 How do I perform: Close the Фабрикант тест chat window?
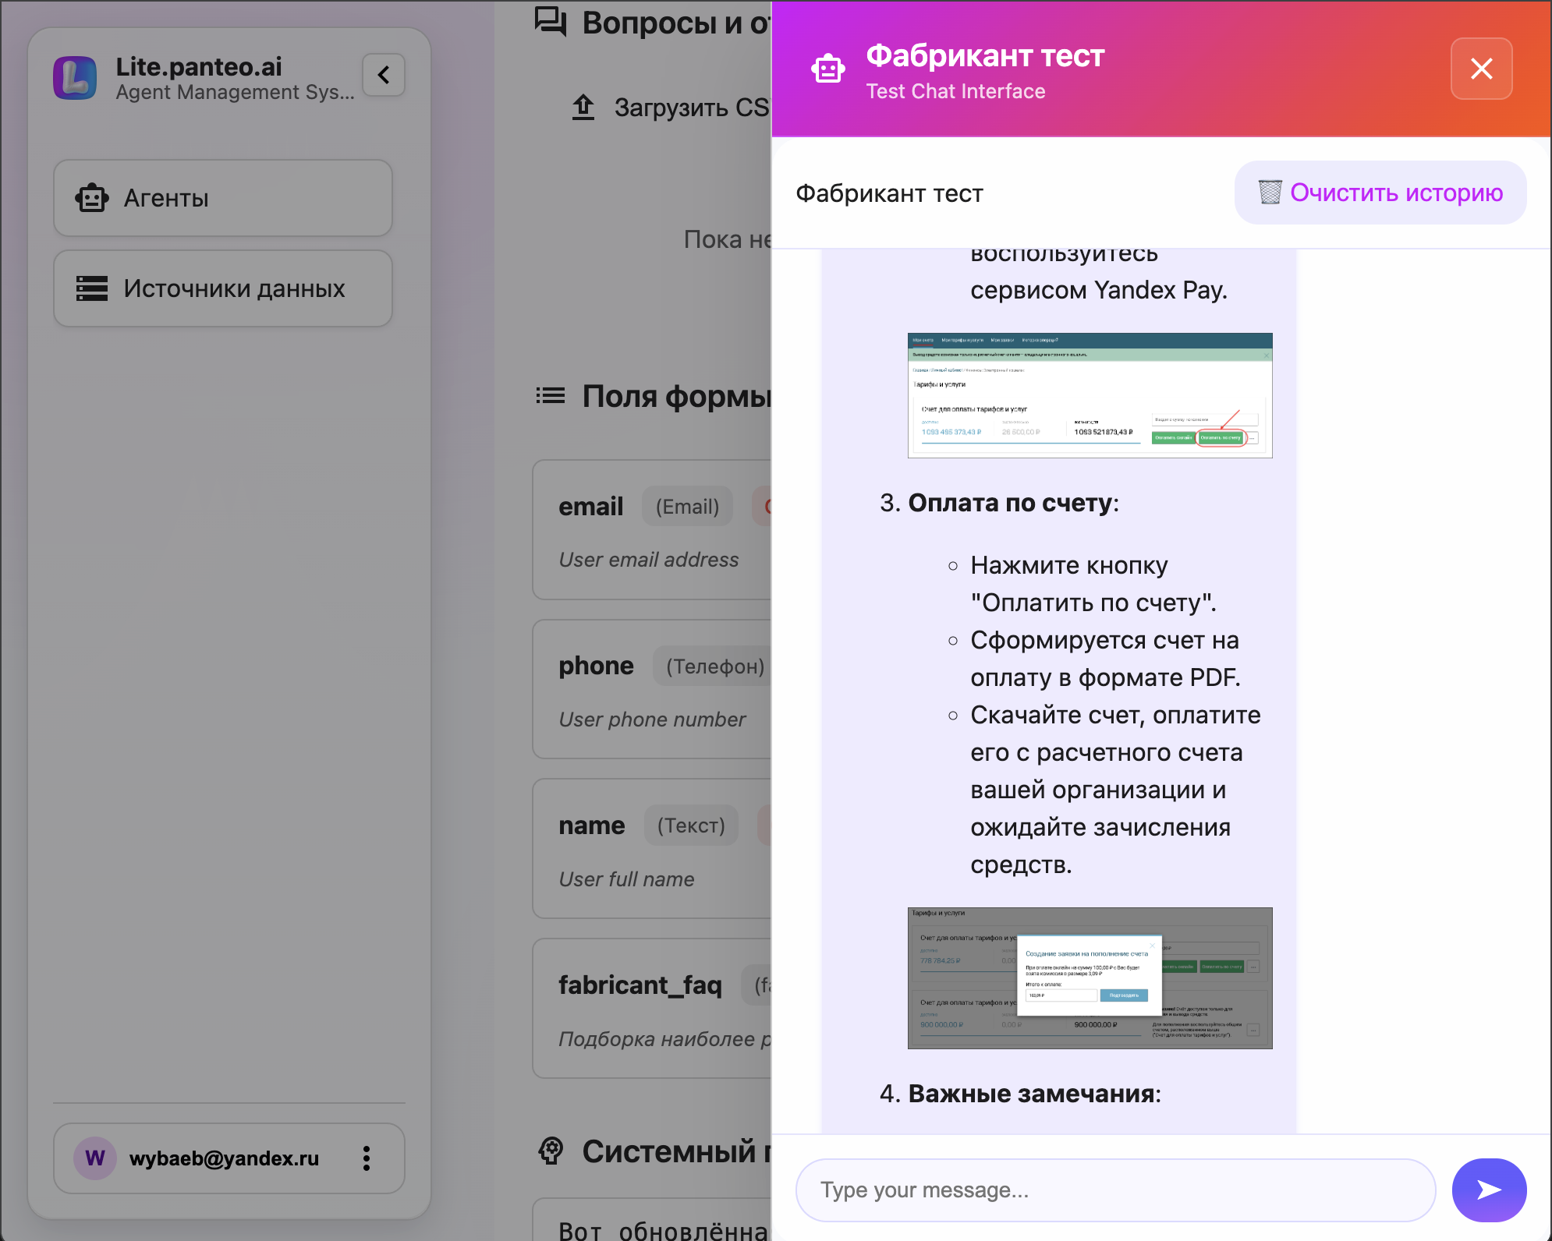pos(1480,69)
